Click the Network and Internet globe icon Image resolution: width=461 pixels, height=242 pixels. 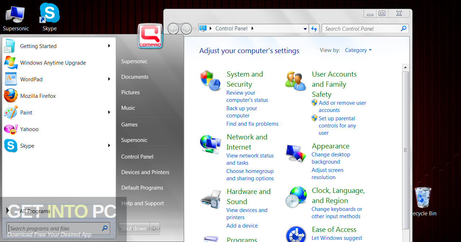tap(210, 144)
